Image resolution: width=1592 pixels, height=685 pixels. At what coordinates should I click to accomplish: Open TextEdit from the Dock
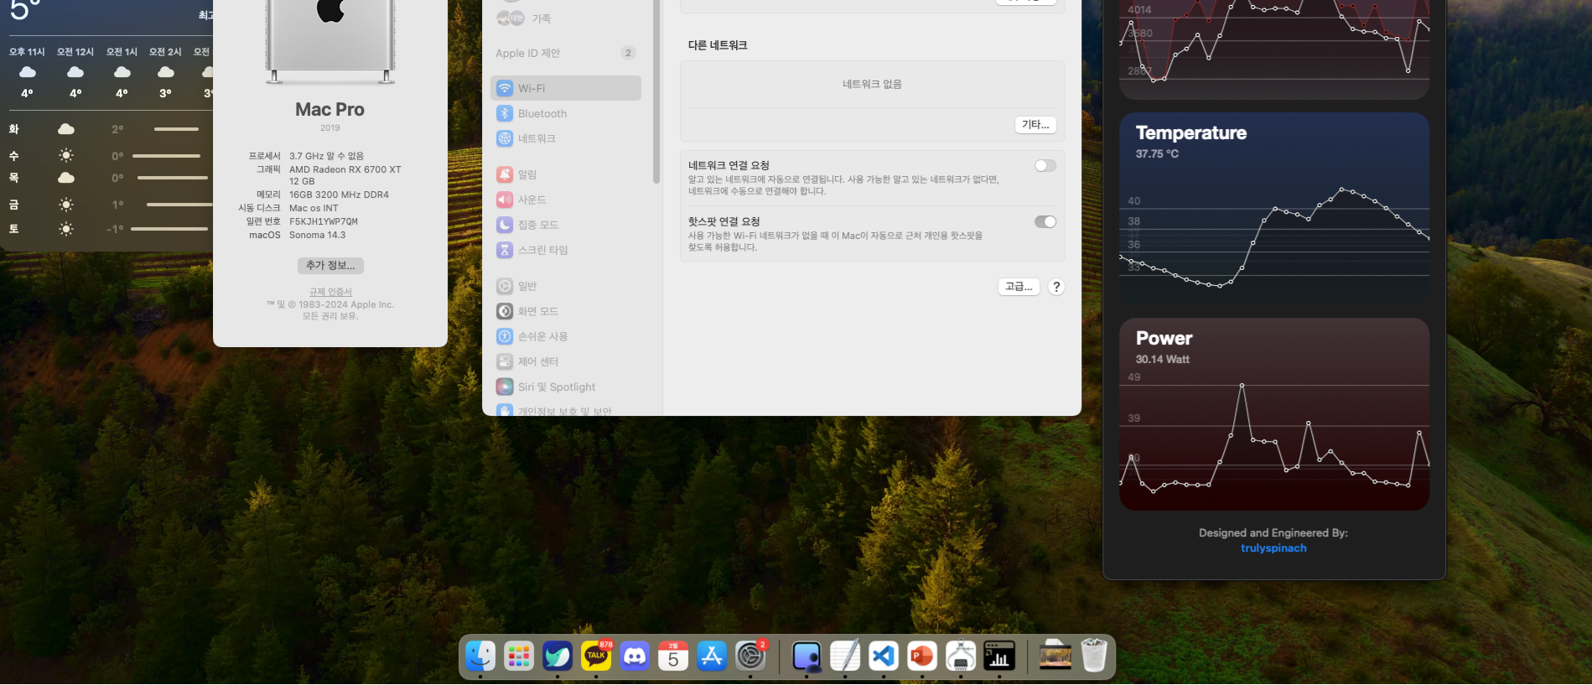(x=845, y=656)
